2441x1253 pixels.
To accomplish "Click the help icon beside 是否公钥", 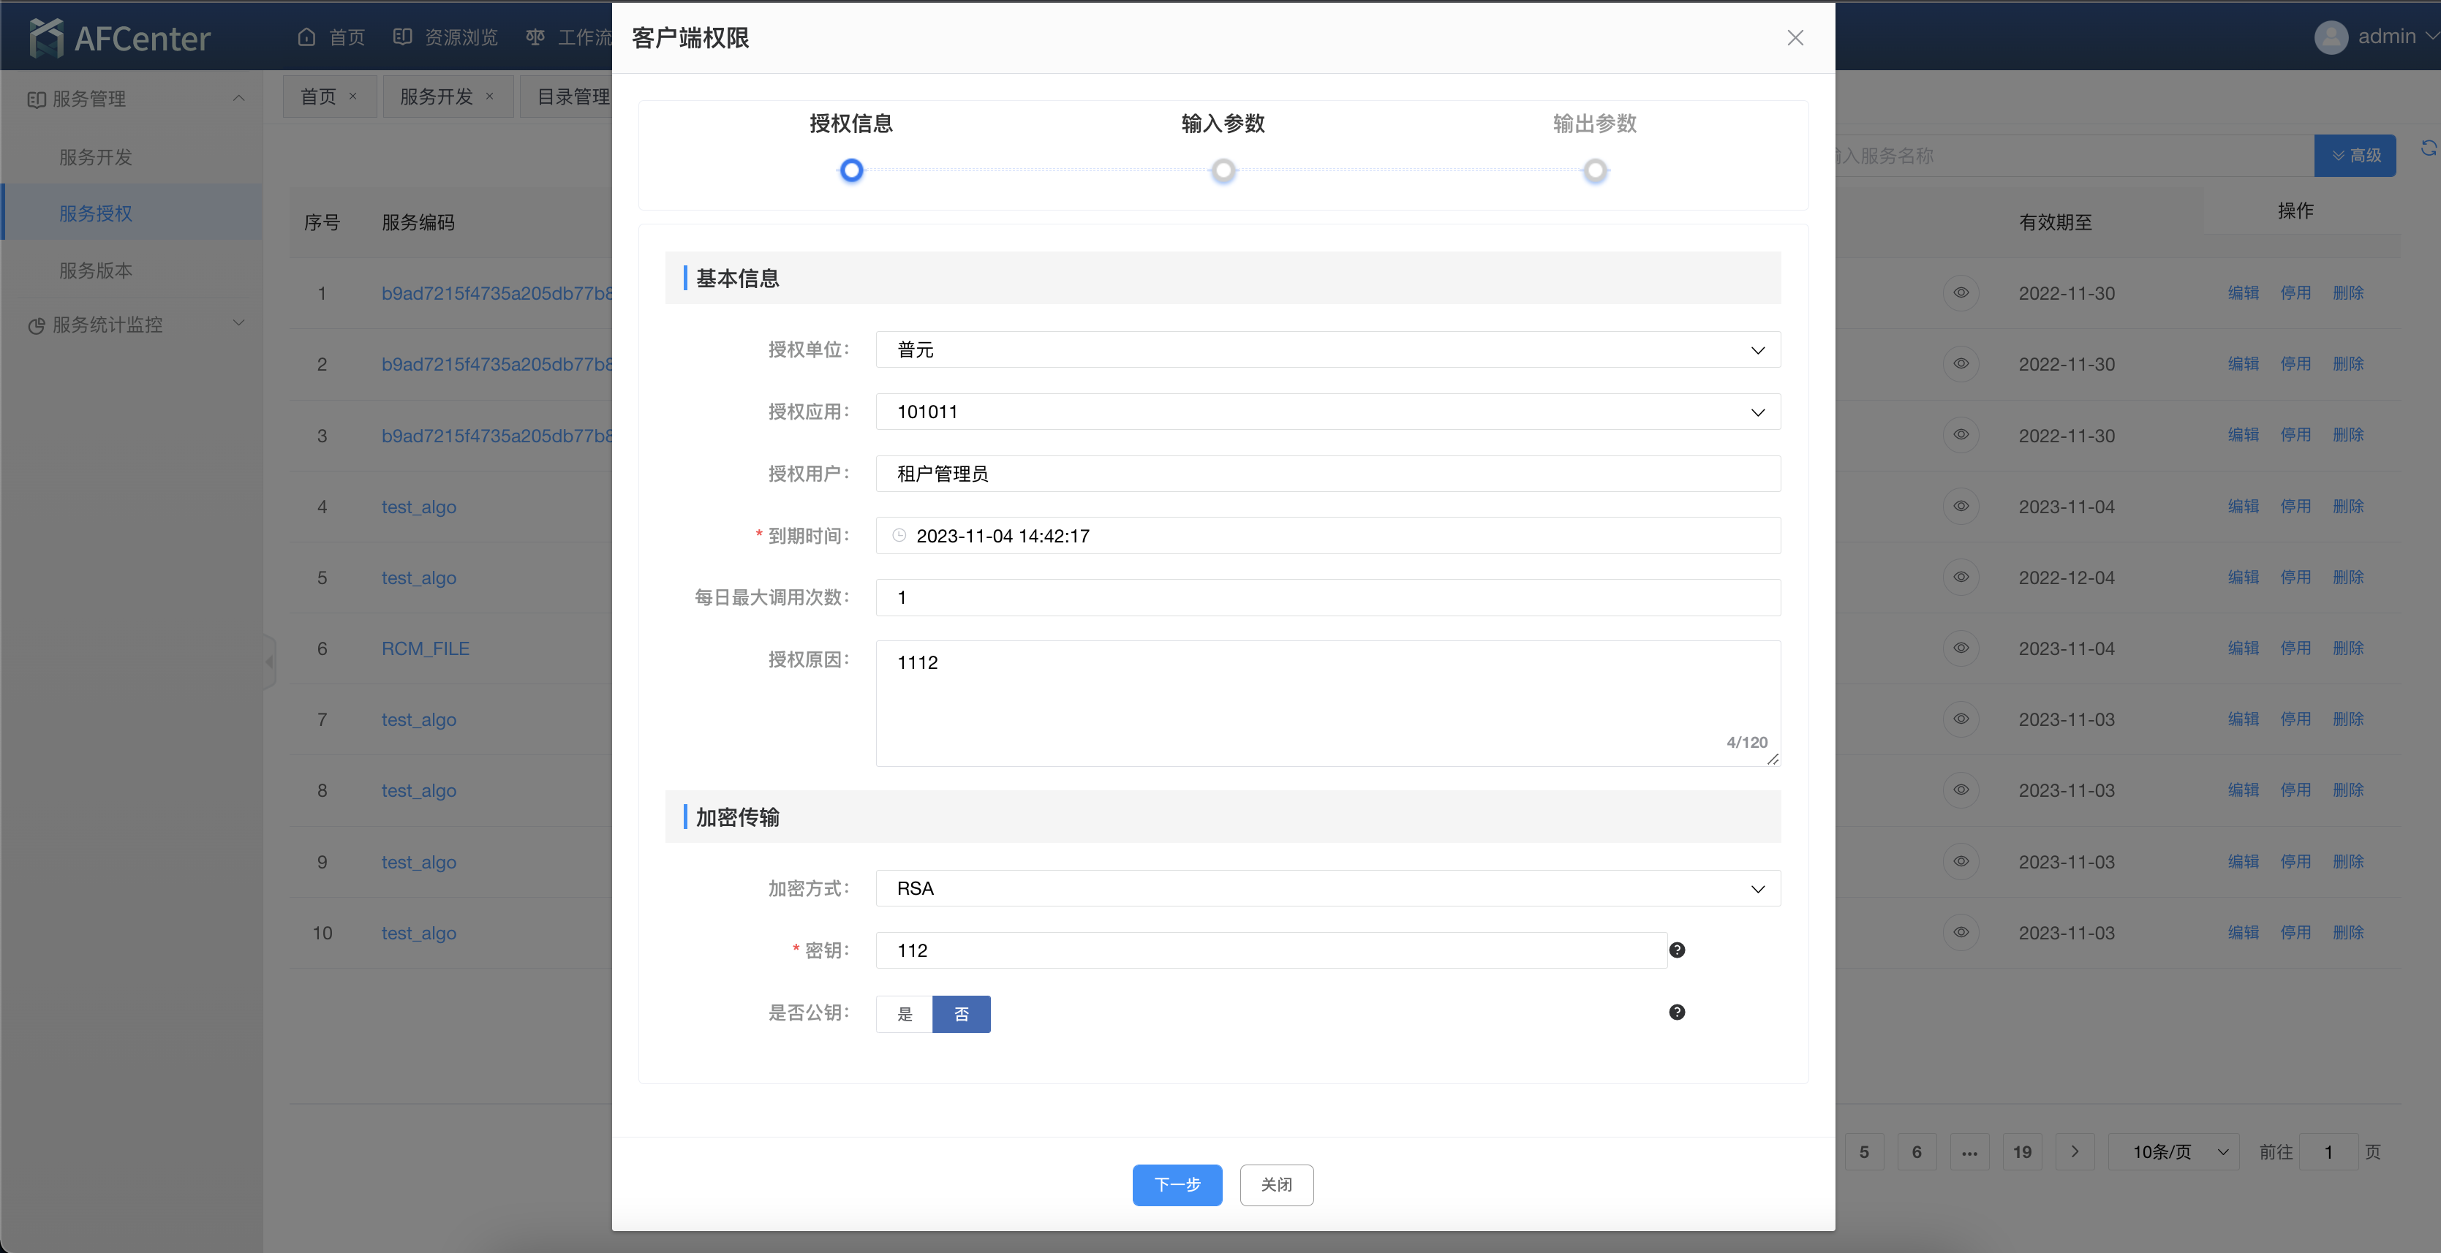I will click(1676, 1012).
